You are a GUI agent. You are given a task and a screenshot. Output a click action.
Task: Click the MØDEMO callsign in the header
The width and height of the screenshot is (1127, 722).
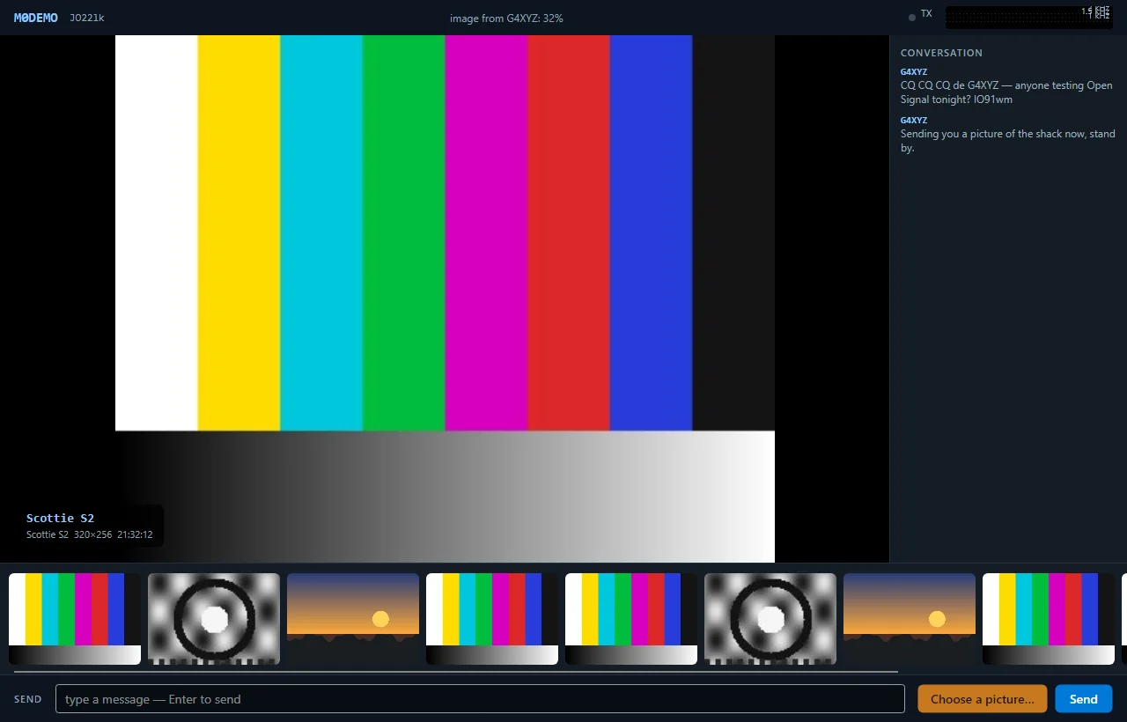click(x=36, y=18)
